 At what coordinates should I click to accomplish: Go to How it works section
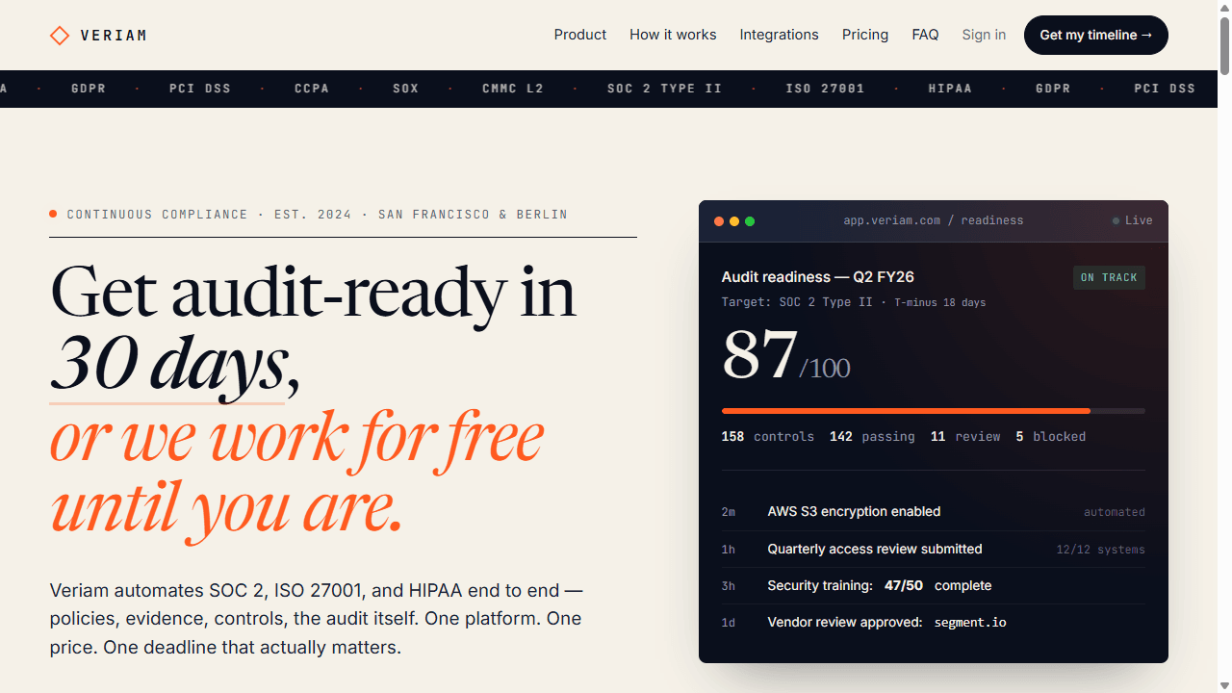673,35
